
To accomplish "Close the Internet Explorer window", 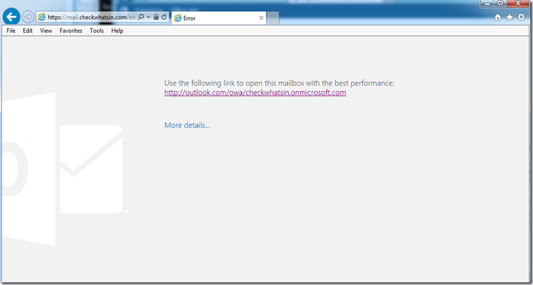I will click(x=518, y=3).
